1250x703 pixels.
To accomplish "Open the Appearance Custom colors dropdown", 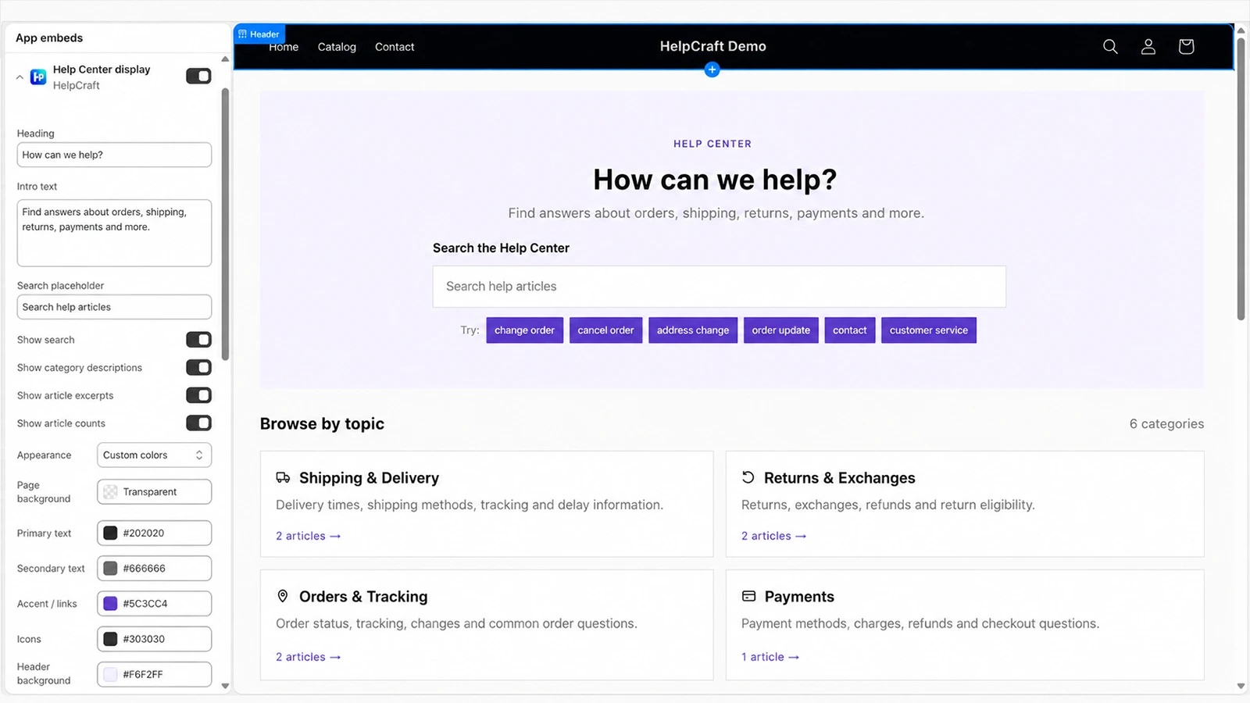I will coord(154,455).
